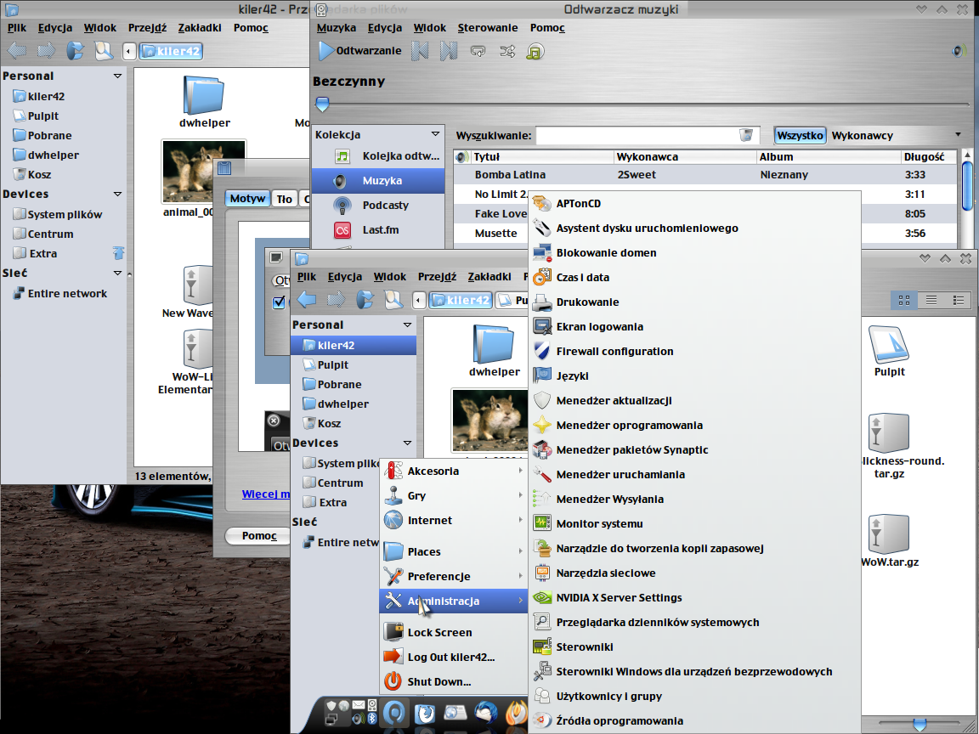Open Sterowanie menu in music player
The width and height of the screenshot is (979, 734).
[x=488, y=28]
